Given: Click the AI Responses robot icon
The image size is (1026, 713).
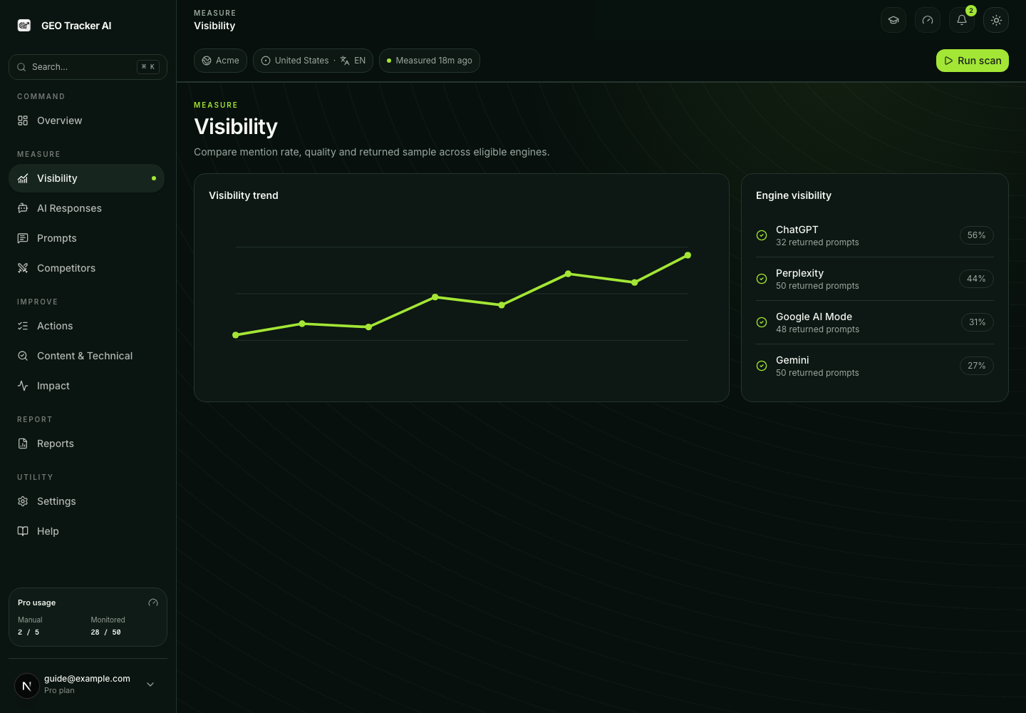Looking at the screenshot, I should [x=23, y=208].
